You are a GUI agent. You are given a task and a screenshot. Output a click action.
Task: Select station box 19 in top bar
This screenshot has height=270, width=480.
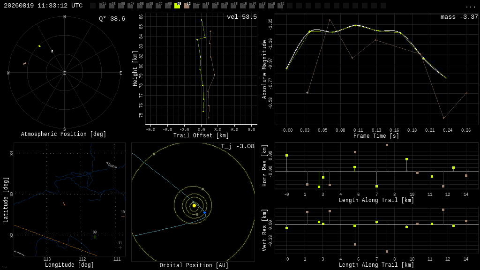click(x=270, y=6)
